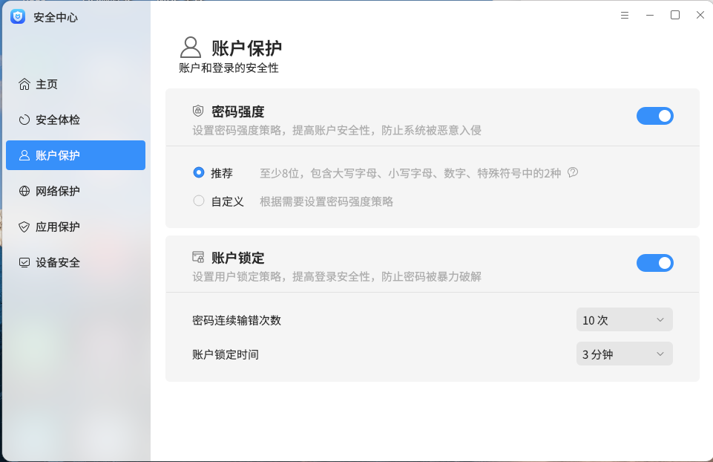Click the 密码强度 shield icon
This screenshot has height=462, width=713.
pyautogui.click(x=197, y=111)
